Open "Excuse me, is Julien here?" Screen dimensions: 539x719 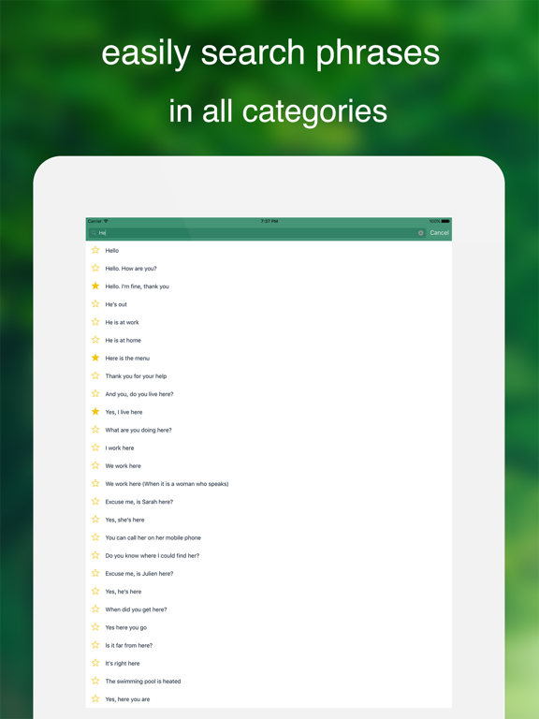pos(269,573)
